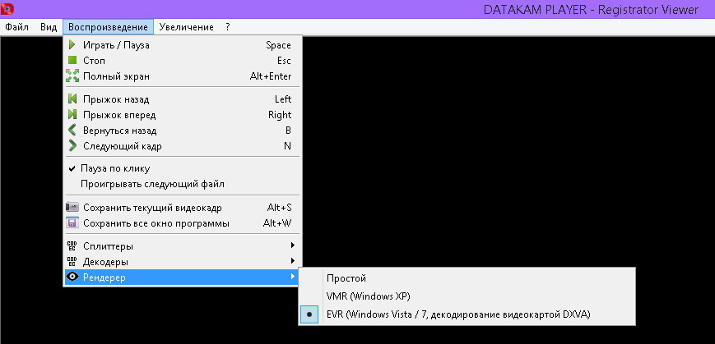Expand the 'Декодеры' submenu
715x344 pixels.
[105, 262]
